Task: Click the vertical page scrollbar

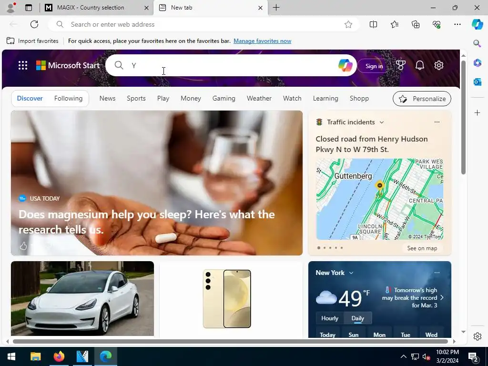Action: click(x=463, y=118)
